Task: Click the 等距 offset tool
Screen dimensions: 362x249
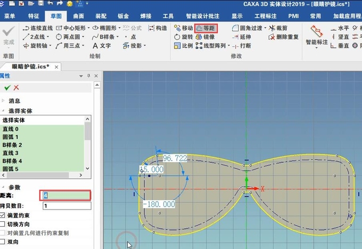Action: 205,28
